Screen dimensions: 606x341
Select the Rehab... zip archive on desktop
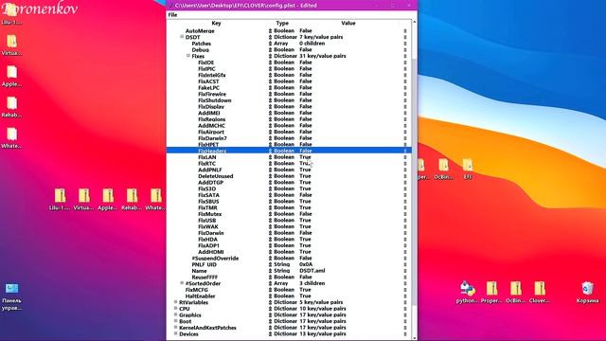click(x=132, y=200)
